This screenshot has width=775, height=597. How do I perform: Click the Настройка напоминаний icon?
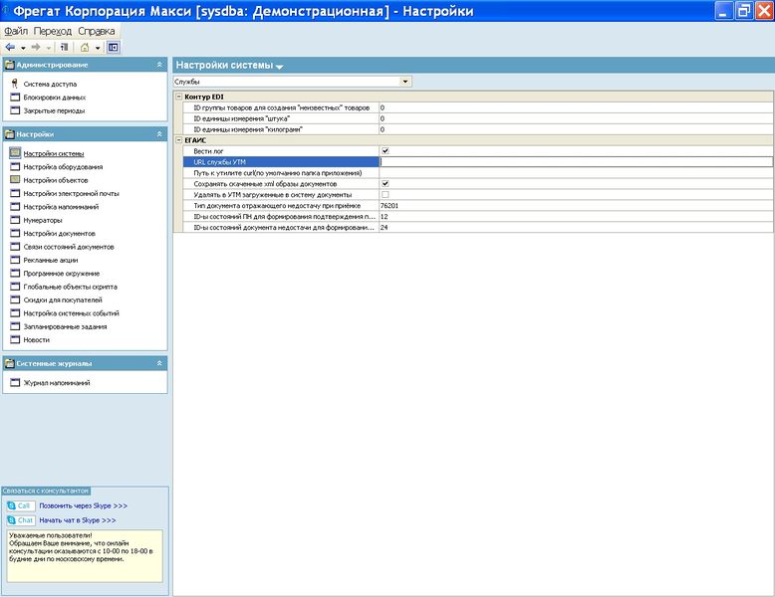pyautogui.click(x=15, y=206)
